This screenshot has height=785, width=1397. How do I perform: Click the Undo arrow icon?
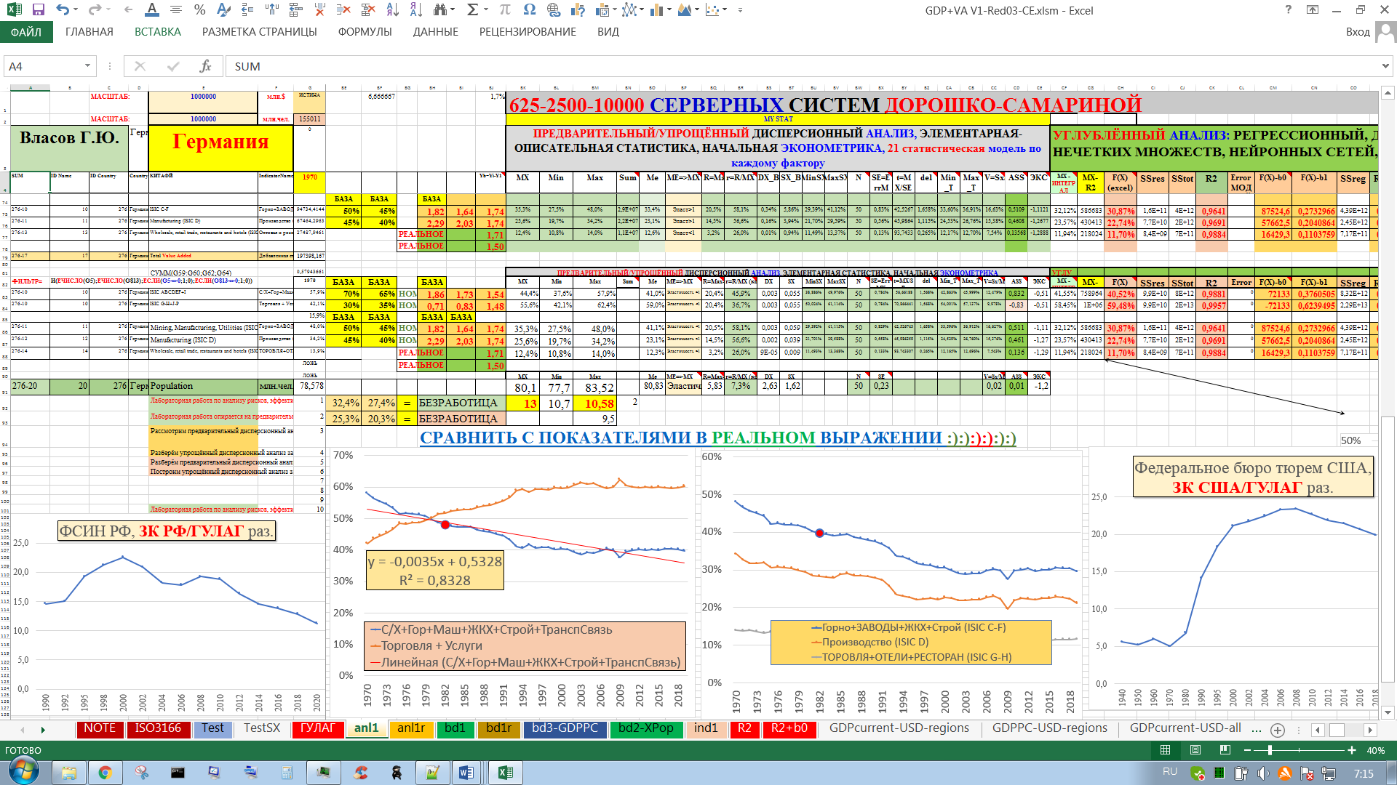[x=63, y=10]
